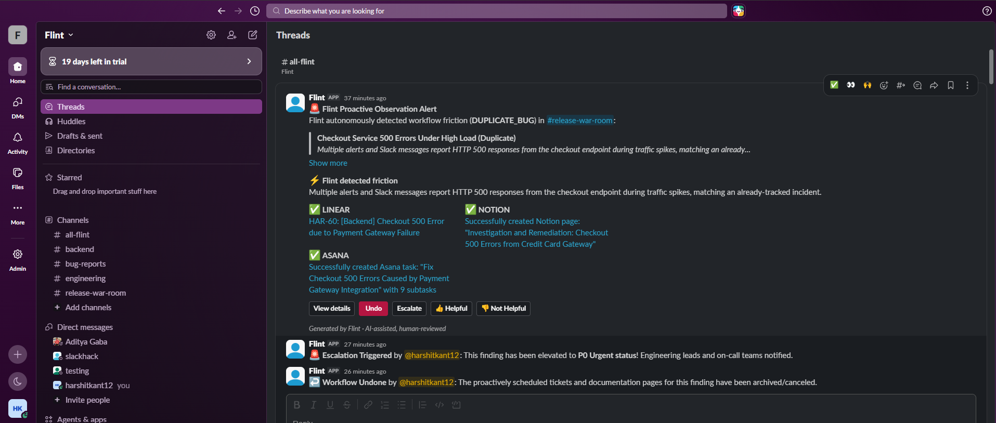
Task: Open the colorful app icon beside search
Action: pos(739,11)
